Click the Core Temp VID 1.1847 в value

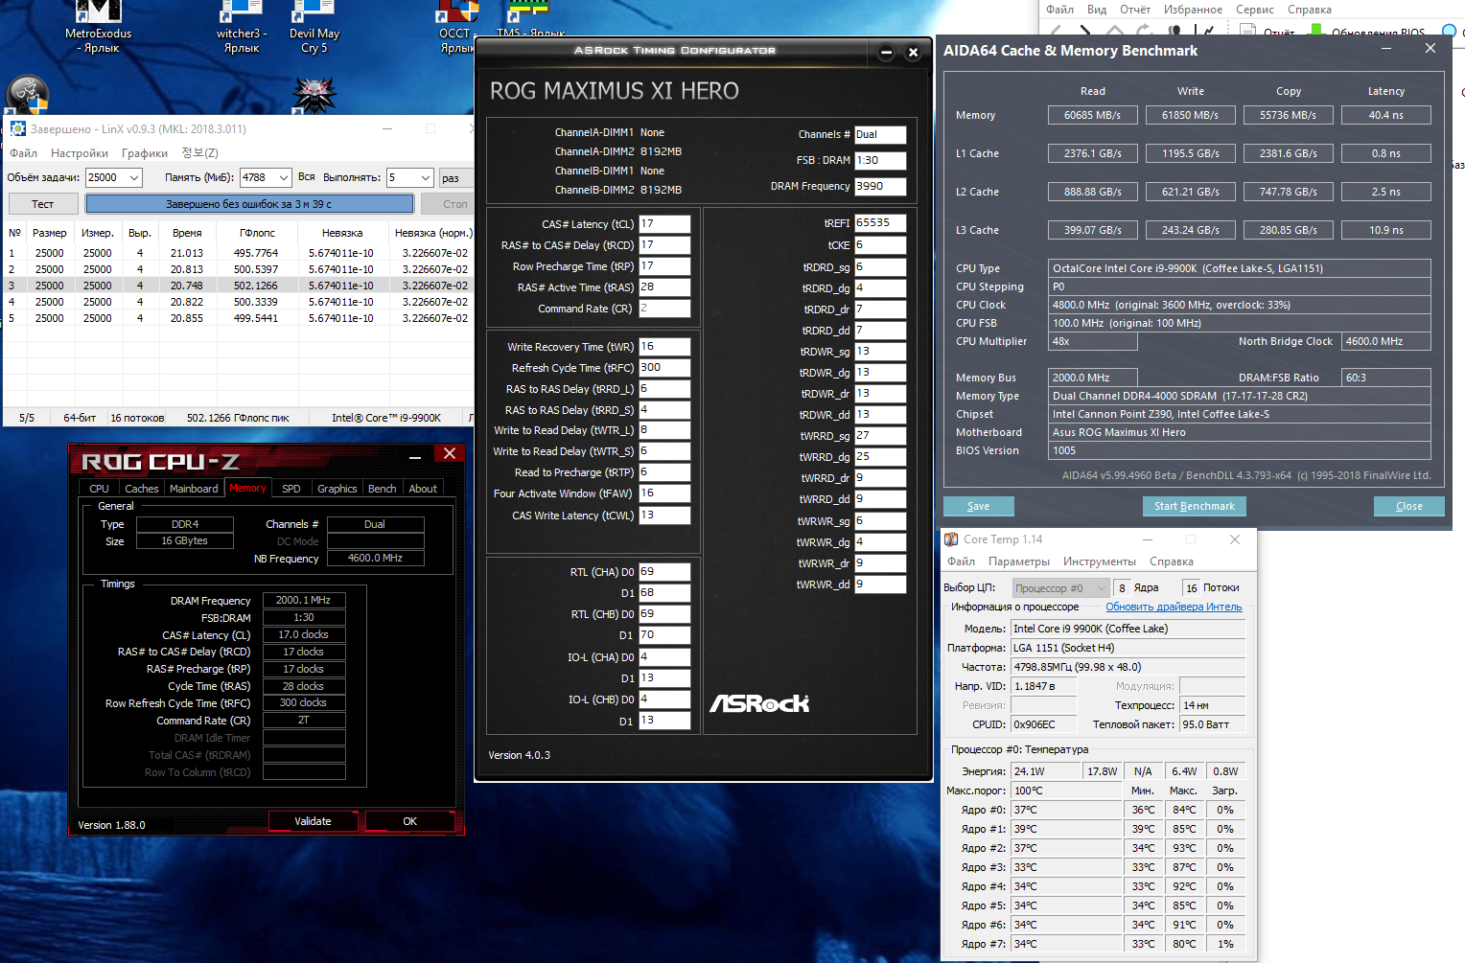pyautogui.click(x=1044, y=686)
